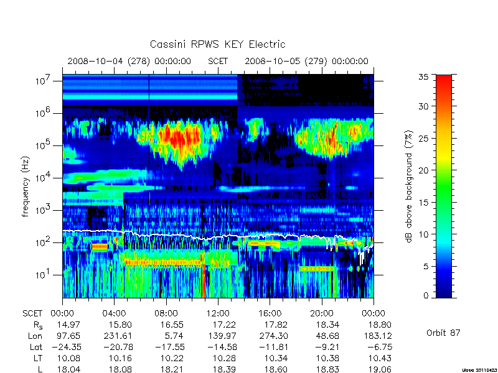Click the Lat value '-6.75'

(380, 347)
